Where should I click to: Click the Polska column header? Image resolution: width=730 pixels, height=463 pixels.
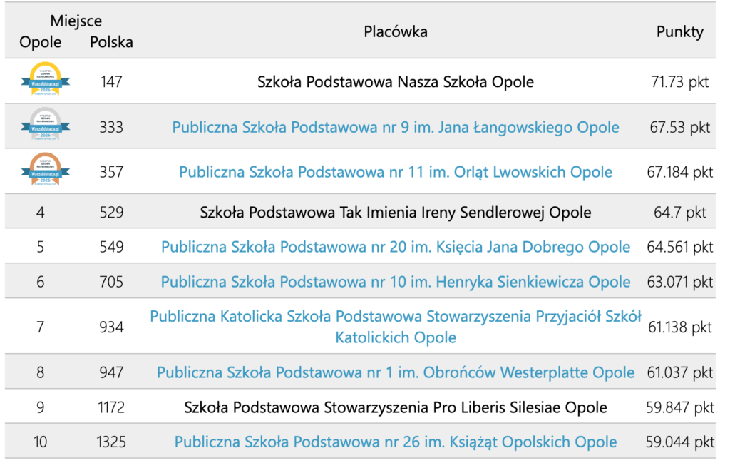111,42
